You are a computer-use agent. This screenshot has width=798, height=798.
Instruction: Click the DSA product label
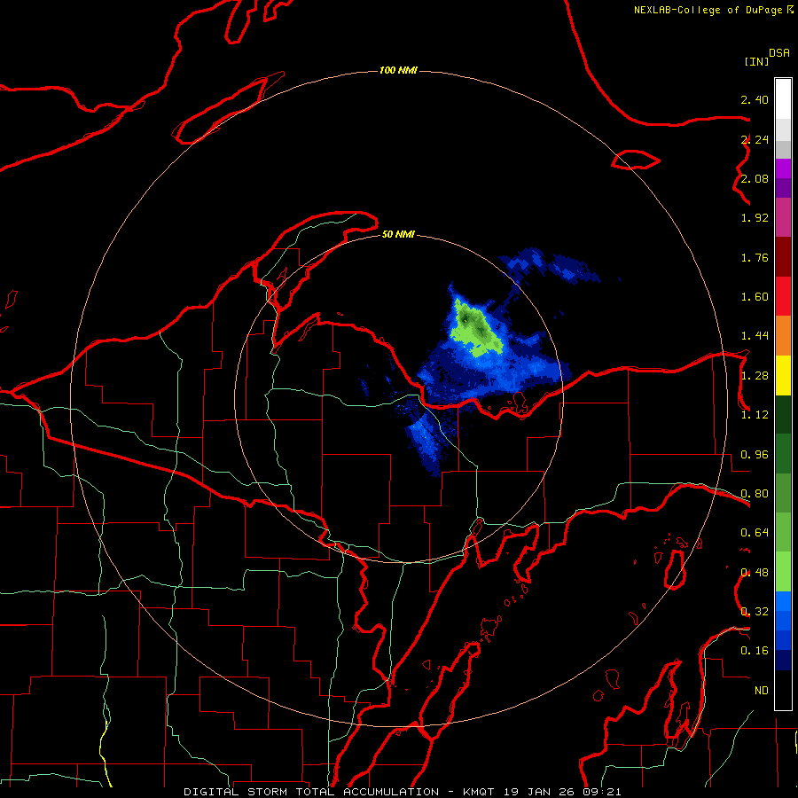pyautogui.click(x=779, y=53)
